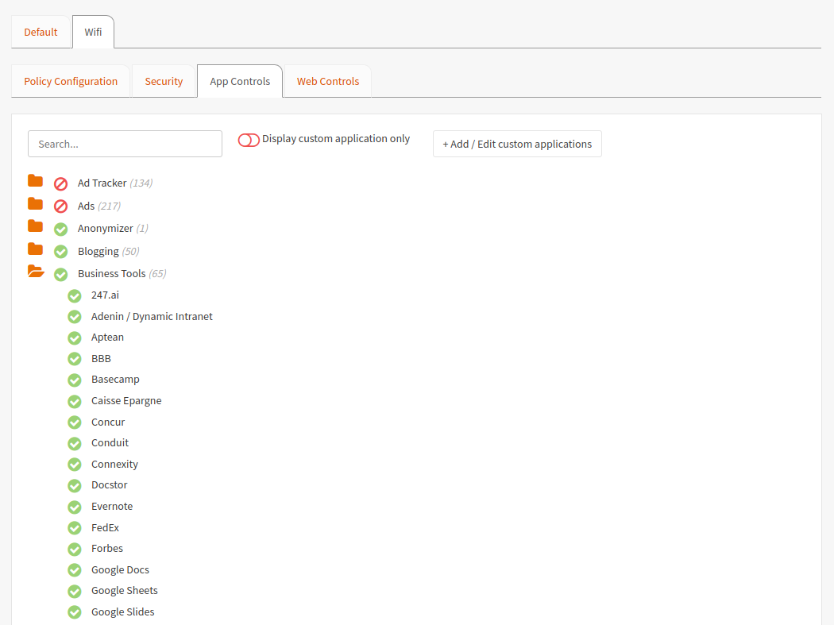Collapse the Business Tools folder
The height and width of the screenshot is (625, 834).
tap(36, 272)
